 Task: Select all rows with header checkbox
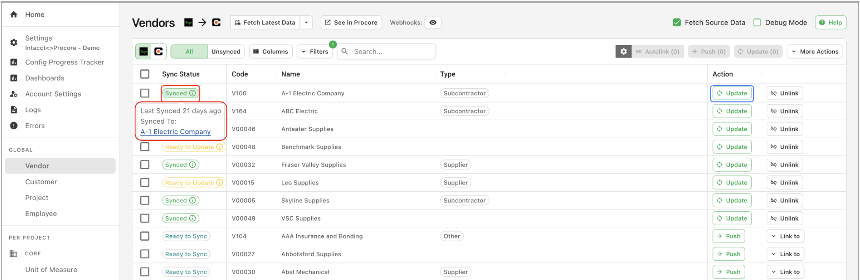(x=145, y=74)
